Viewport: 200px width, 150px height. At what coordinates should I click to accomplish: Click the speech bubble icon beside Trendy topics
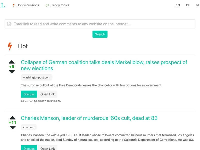(x=47, y=5)
